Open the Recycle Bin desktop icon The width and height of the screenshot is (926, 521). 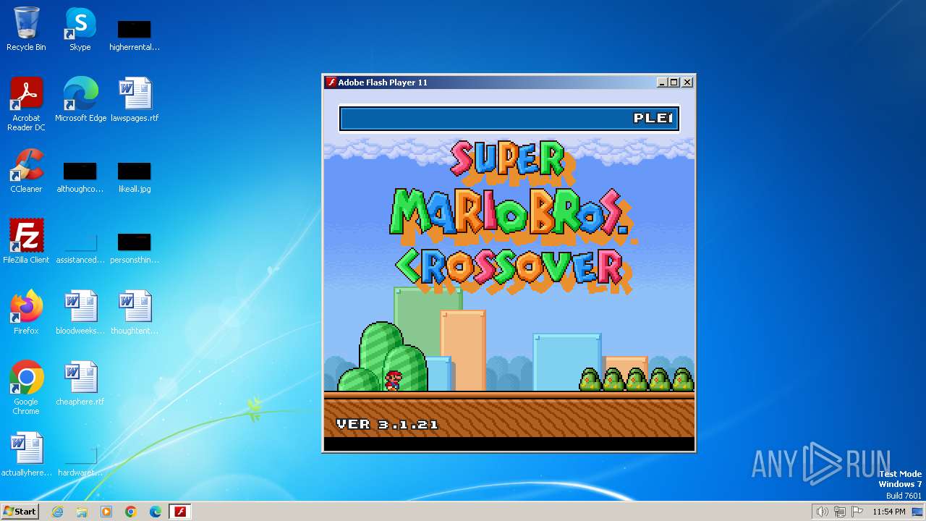26,30
